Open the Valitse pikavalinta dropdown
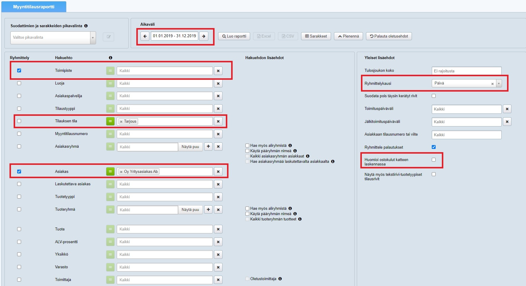 point(53,38)
